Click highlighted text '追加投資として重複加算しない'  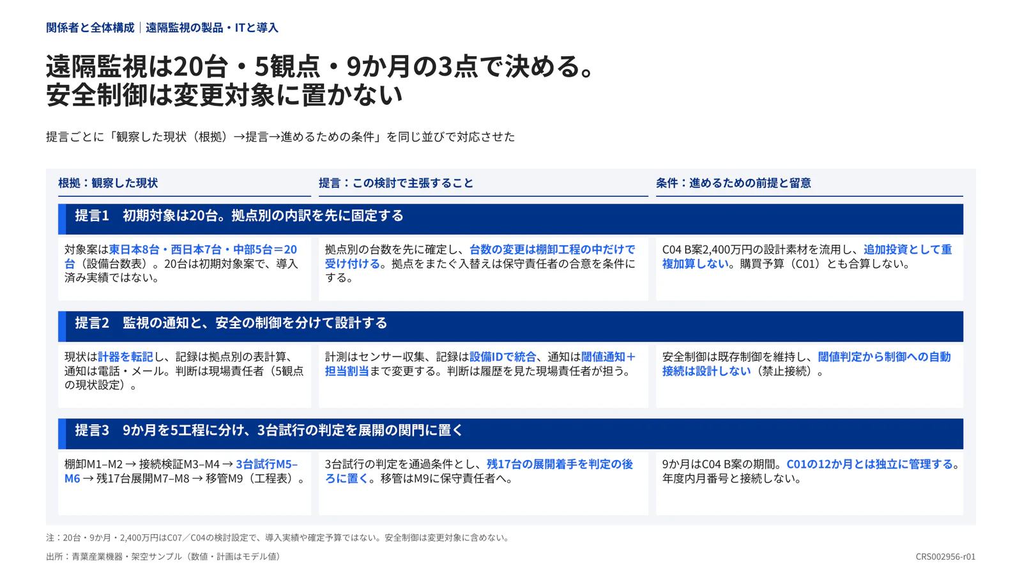click(x=807, y=256)
